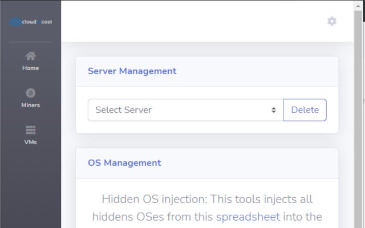Open the spreadsheet link
This screenshot has width=365, height=228.
click(x=248, y=217)
